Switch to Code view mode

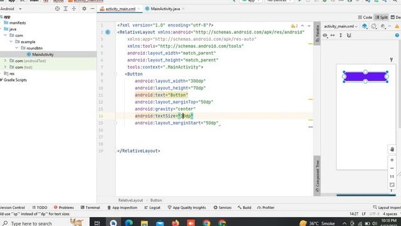(x=365, y=17)
